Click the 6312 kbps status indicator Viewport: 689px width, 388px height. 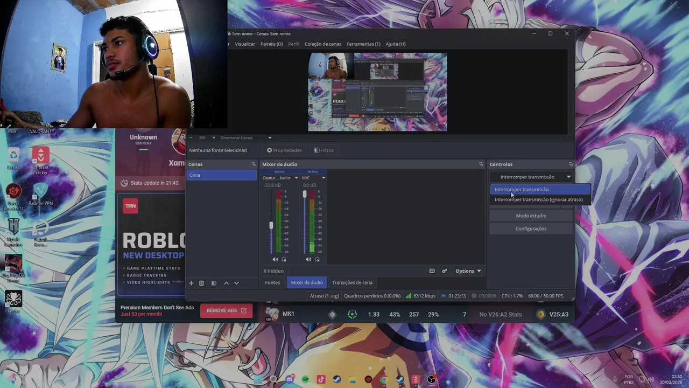pyautogui.click(x=420, y=296)
